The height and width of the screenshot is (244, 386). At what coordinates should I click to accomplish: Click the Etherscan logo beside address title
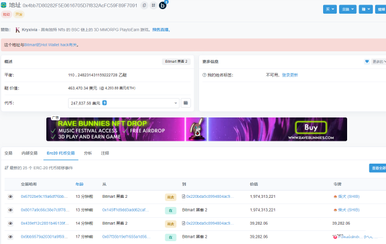click(3, 5)
